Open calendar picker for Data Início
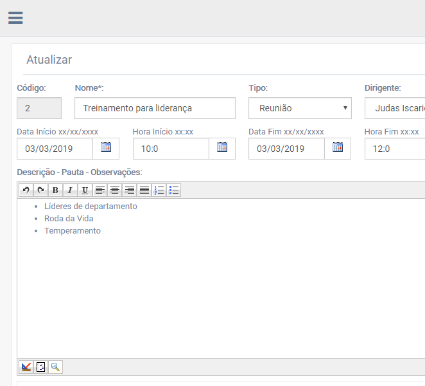 coord(106,149)
